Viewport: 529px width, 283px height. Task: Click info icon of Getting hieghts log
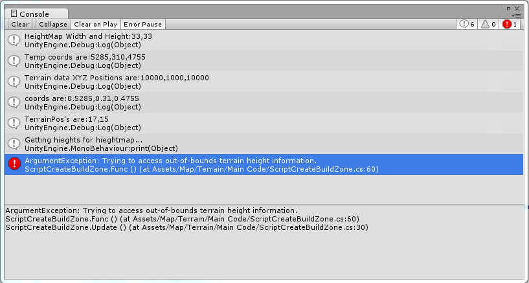14,144
